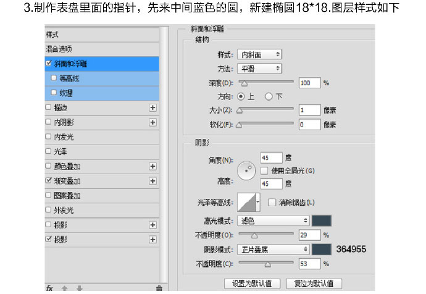Click the styles list vertical scrollbar

coord(164,154)
